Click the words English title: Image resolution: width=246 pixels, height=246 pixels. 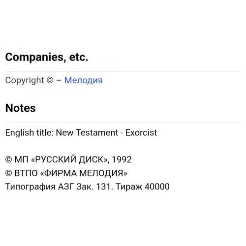(x=30, y=133)
